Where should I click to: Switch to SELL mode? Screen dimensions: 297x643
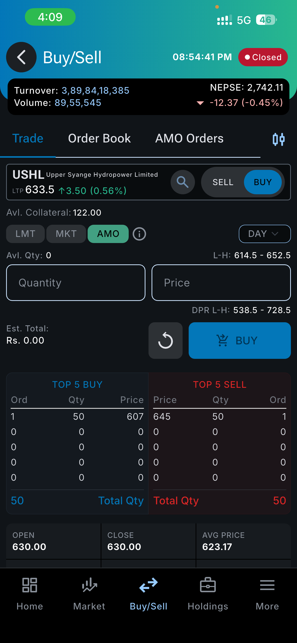[223, 182]
